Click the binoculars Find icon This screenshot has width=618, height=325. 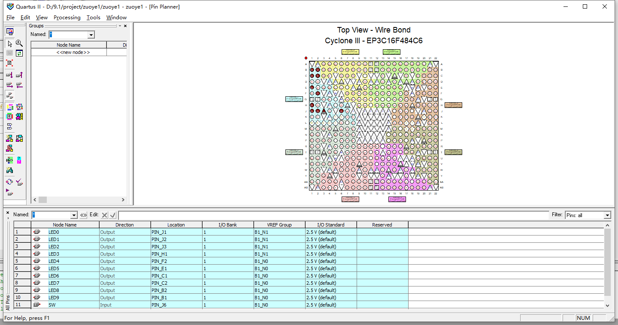(x=9, y=170)
